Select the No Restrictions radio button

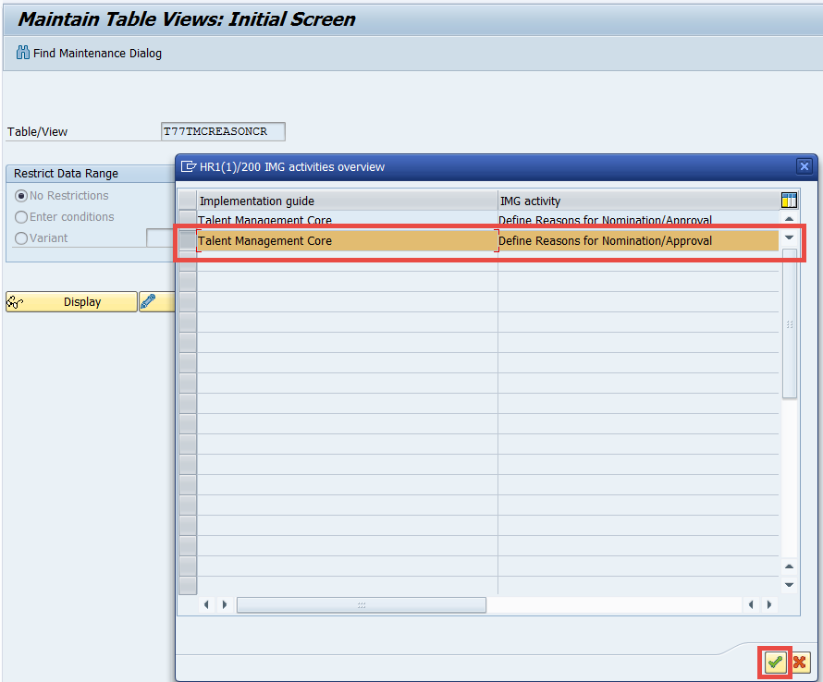(x=20, y=195)
